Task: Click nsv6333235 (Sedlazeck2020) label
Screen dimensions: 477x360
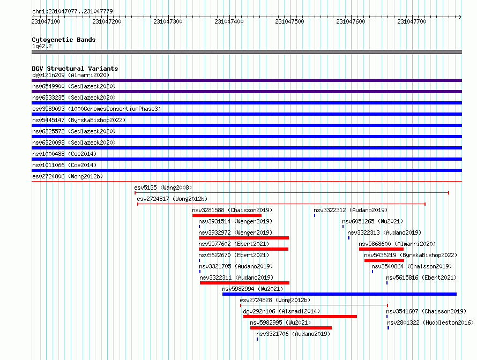Action: tap(74, 97)
